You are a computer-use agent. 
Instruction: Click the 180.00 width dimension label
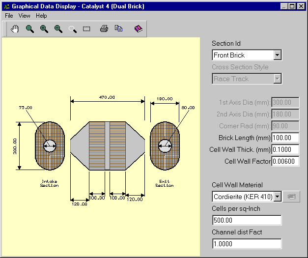[x=165, y=99]
